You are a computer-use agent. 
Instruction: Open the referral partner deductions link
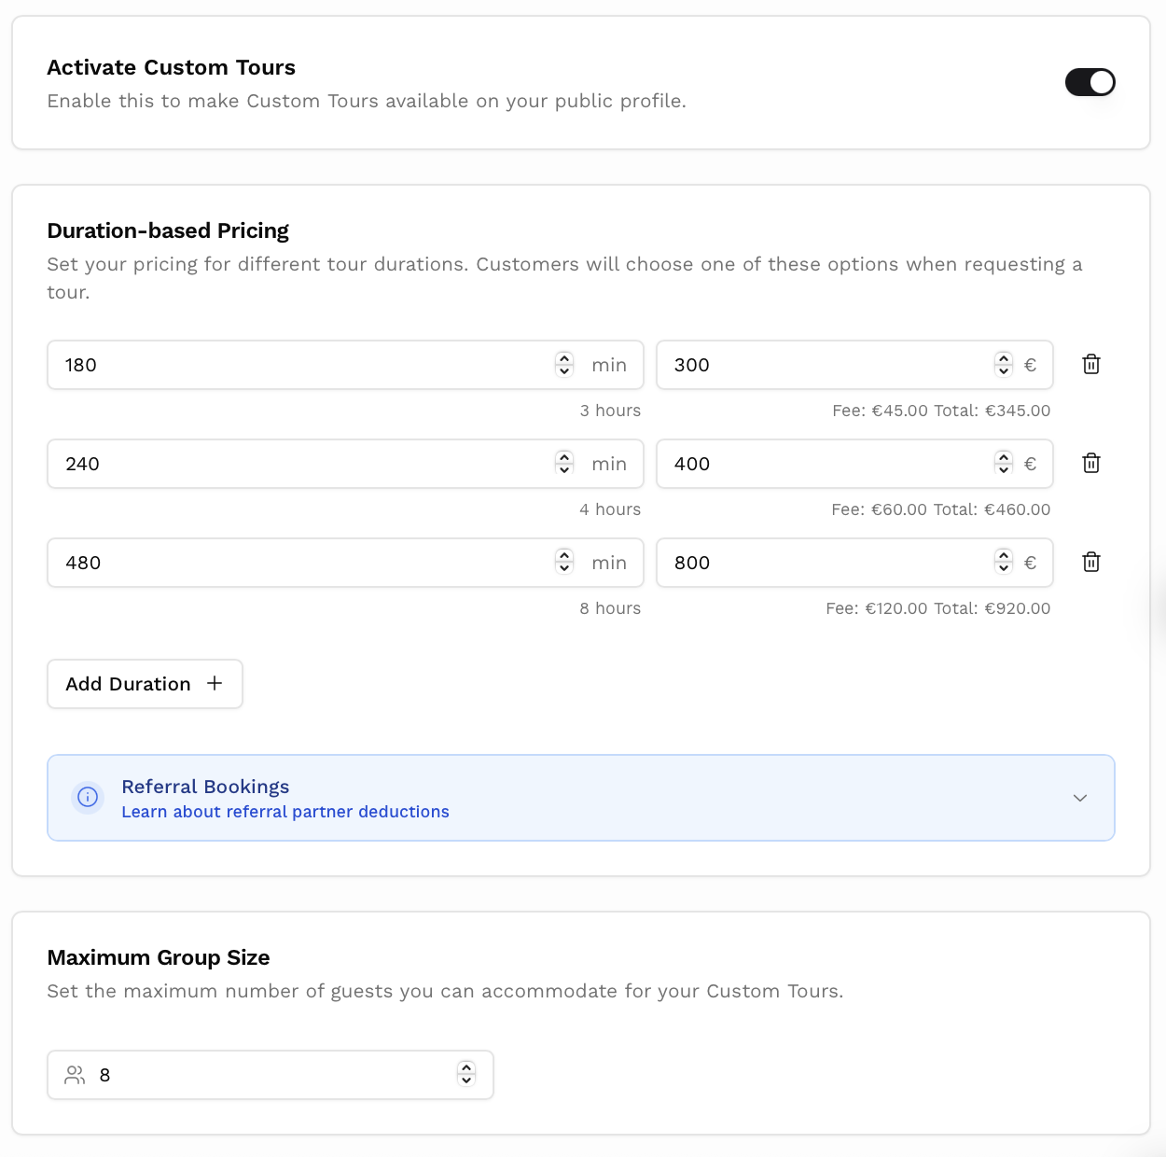click(285, 811)
